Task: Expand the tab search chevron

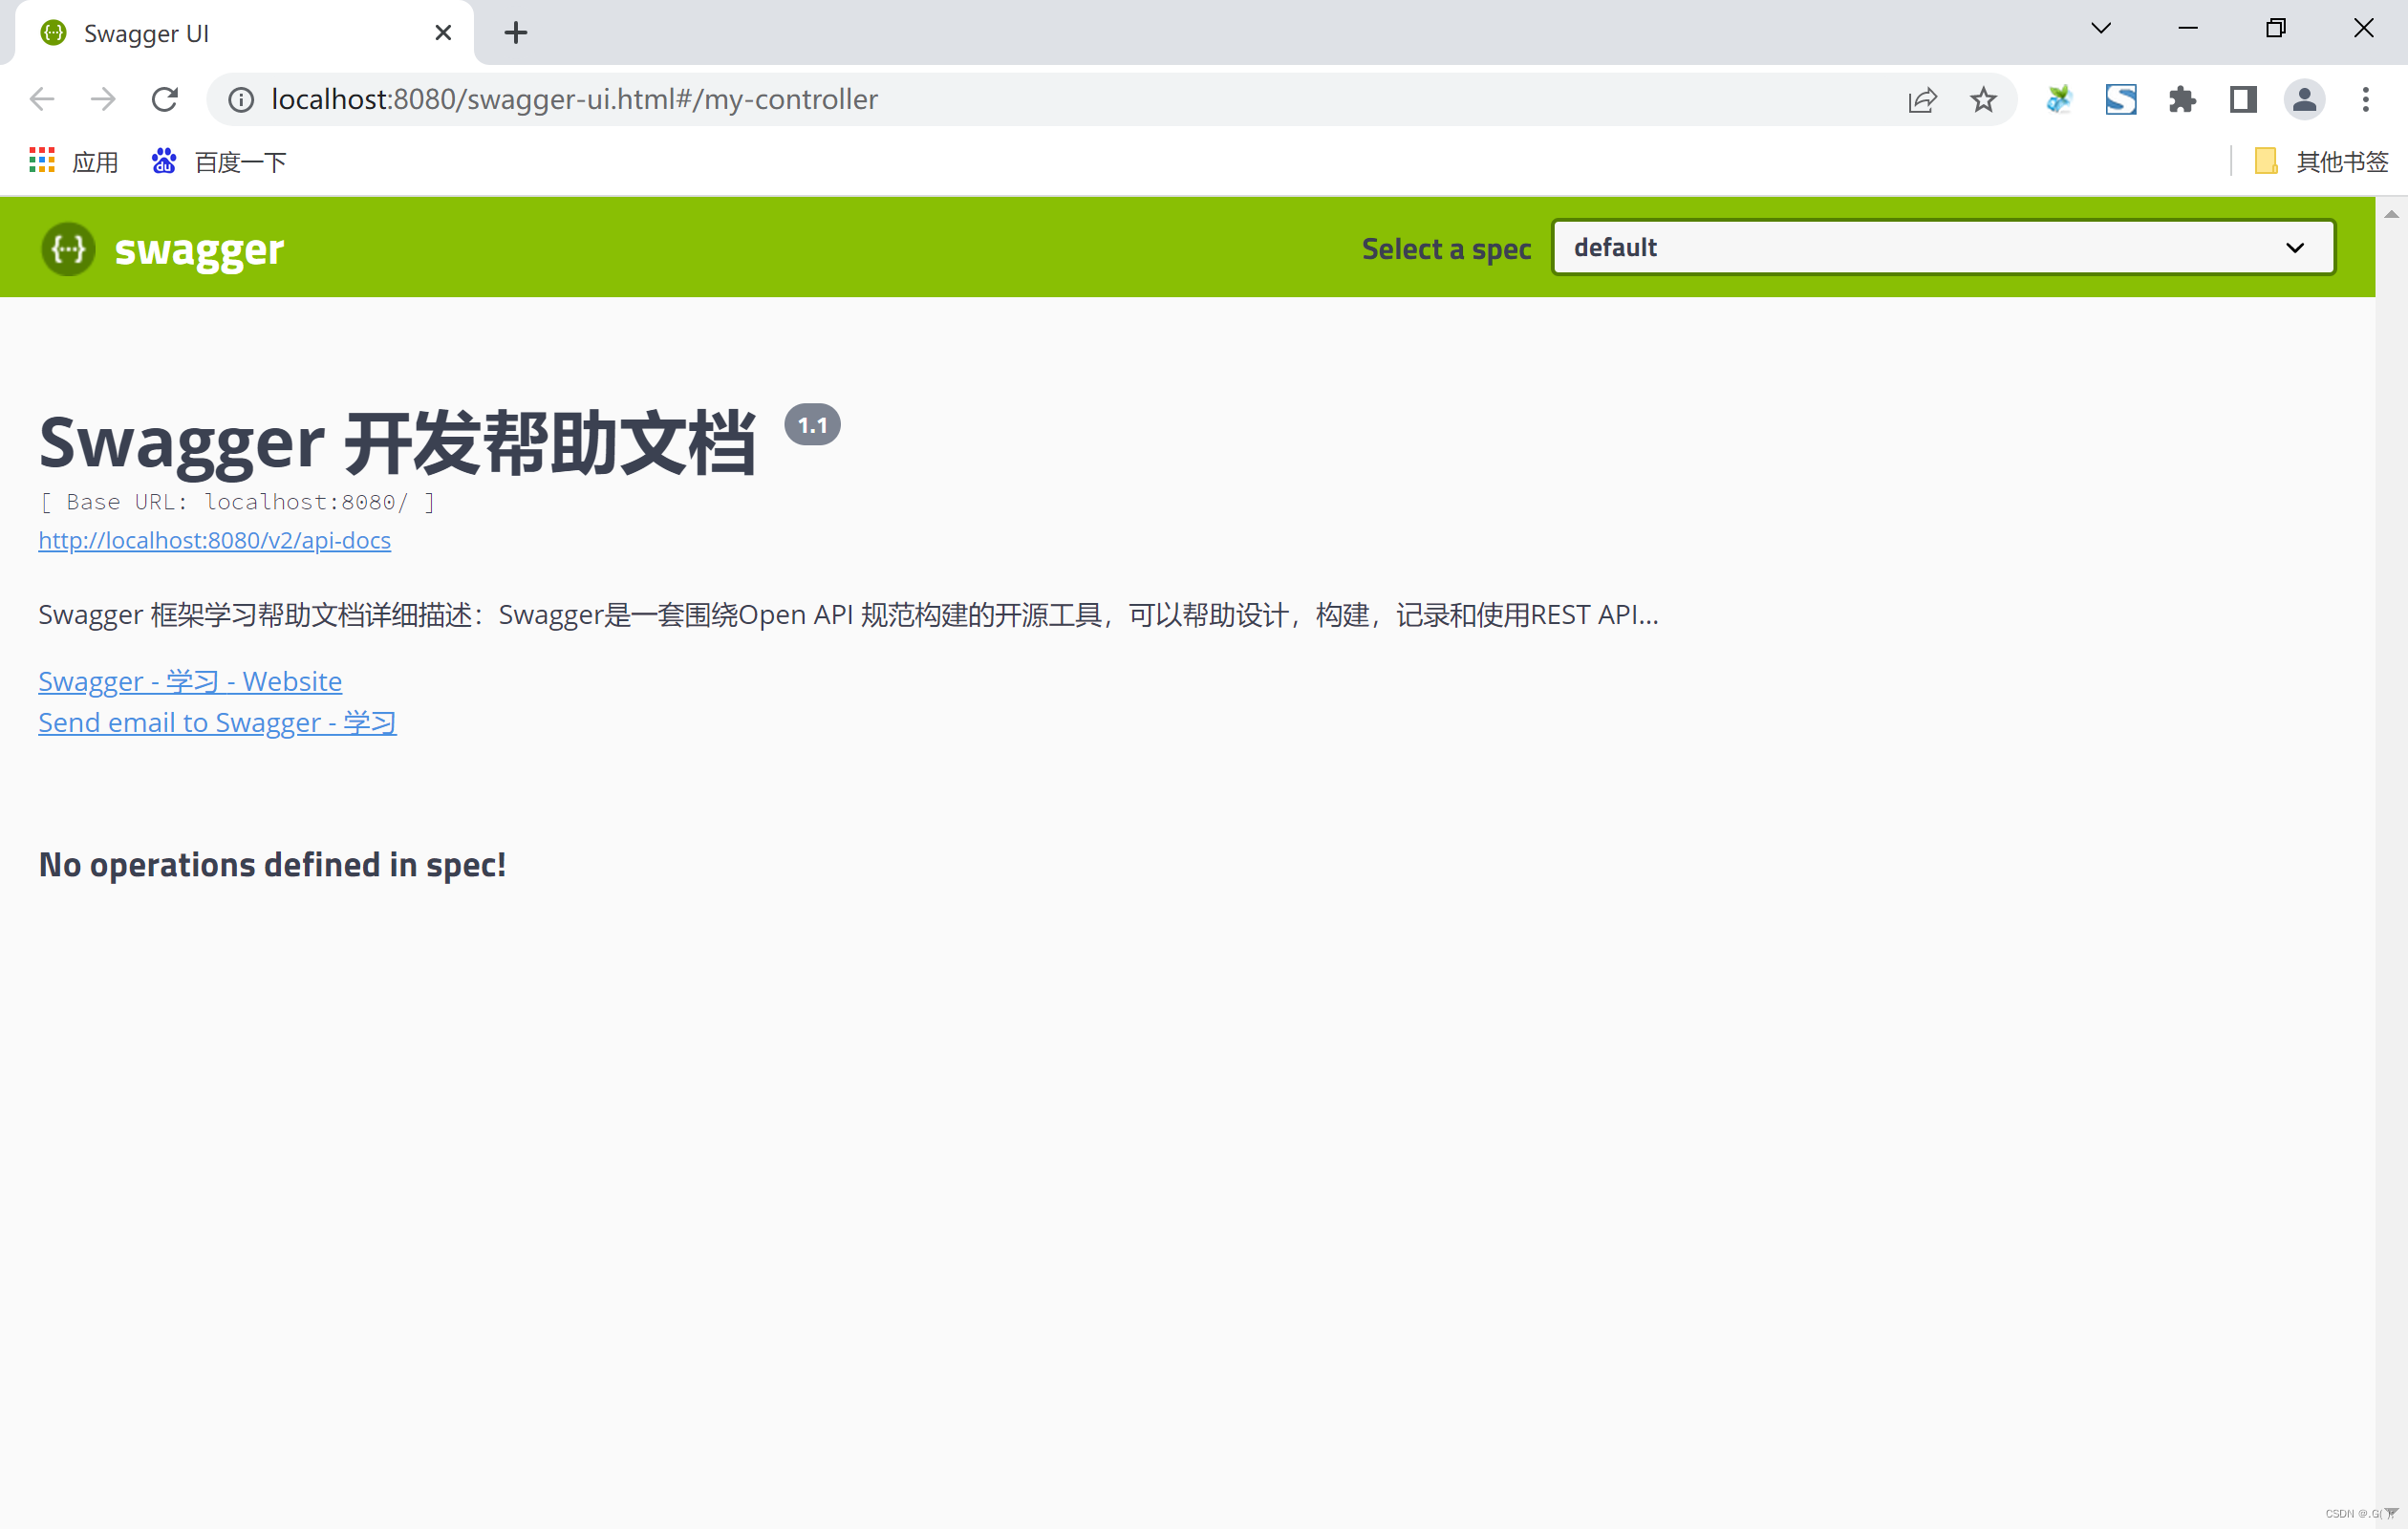Action: 2101,28
